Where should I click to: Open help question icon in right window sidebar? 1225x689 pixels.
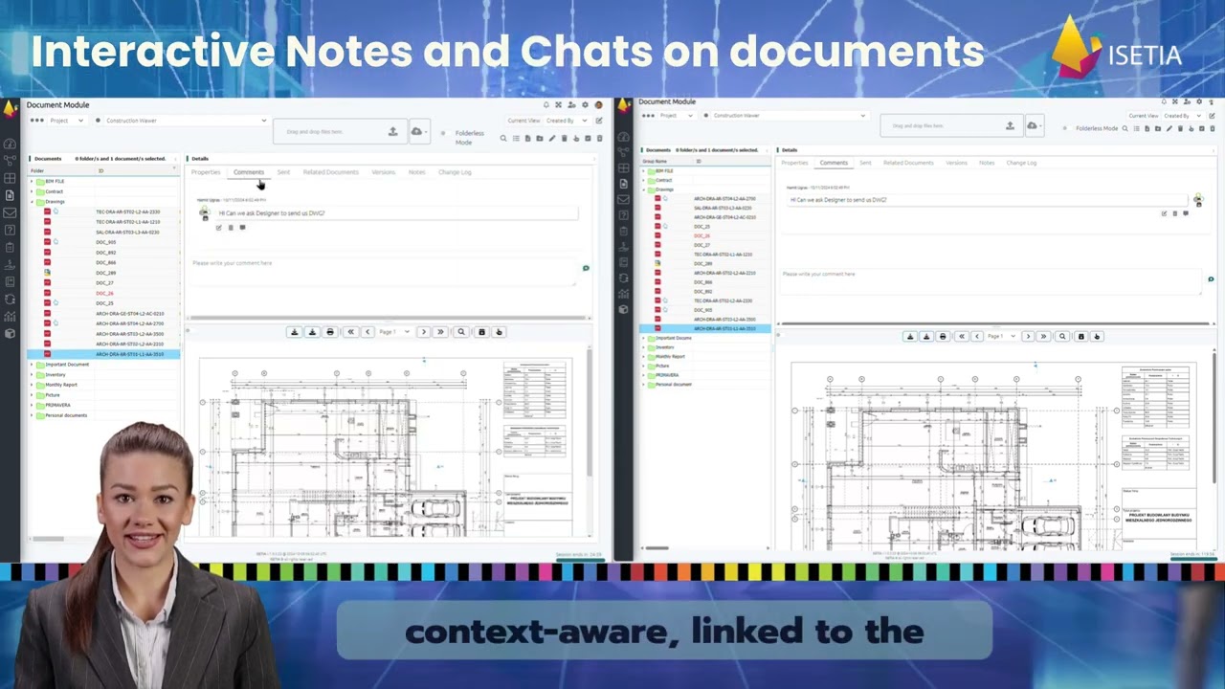pyautogui.click(x=623, y=215)
